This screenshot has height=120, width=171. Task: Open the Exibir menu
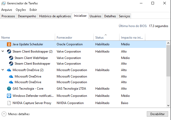tap(33, 10)
